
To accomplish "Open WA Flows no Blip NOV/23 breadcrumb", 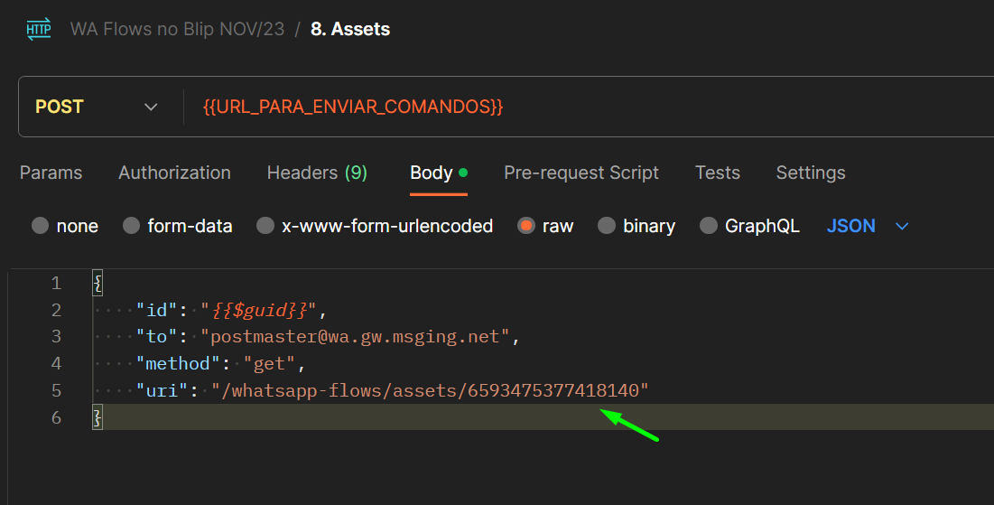I will [178, 29].
